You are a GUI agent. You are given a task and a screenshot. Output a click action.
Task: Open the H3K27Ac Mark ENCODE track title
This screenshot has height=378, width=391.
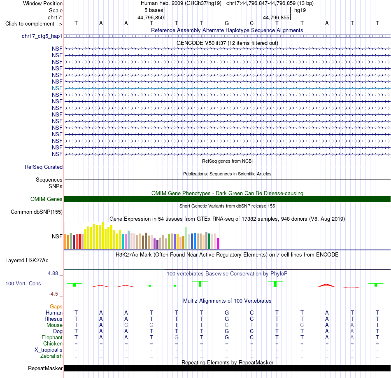(227, 255)
